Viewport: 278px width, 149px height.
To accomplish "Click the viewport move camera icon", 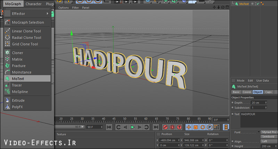I will [214, 7].
